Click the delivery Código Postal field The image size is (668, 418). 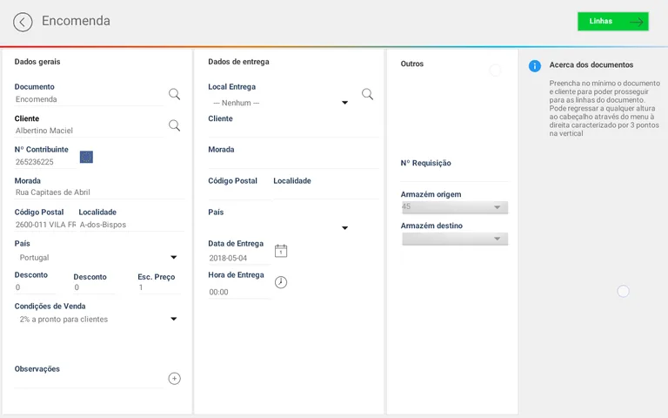[x=239, y=193]
